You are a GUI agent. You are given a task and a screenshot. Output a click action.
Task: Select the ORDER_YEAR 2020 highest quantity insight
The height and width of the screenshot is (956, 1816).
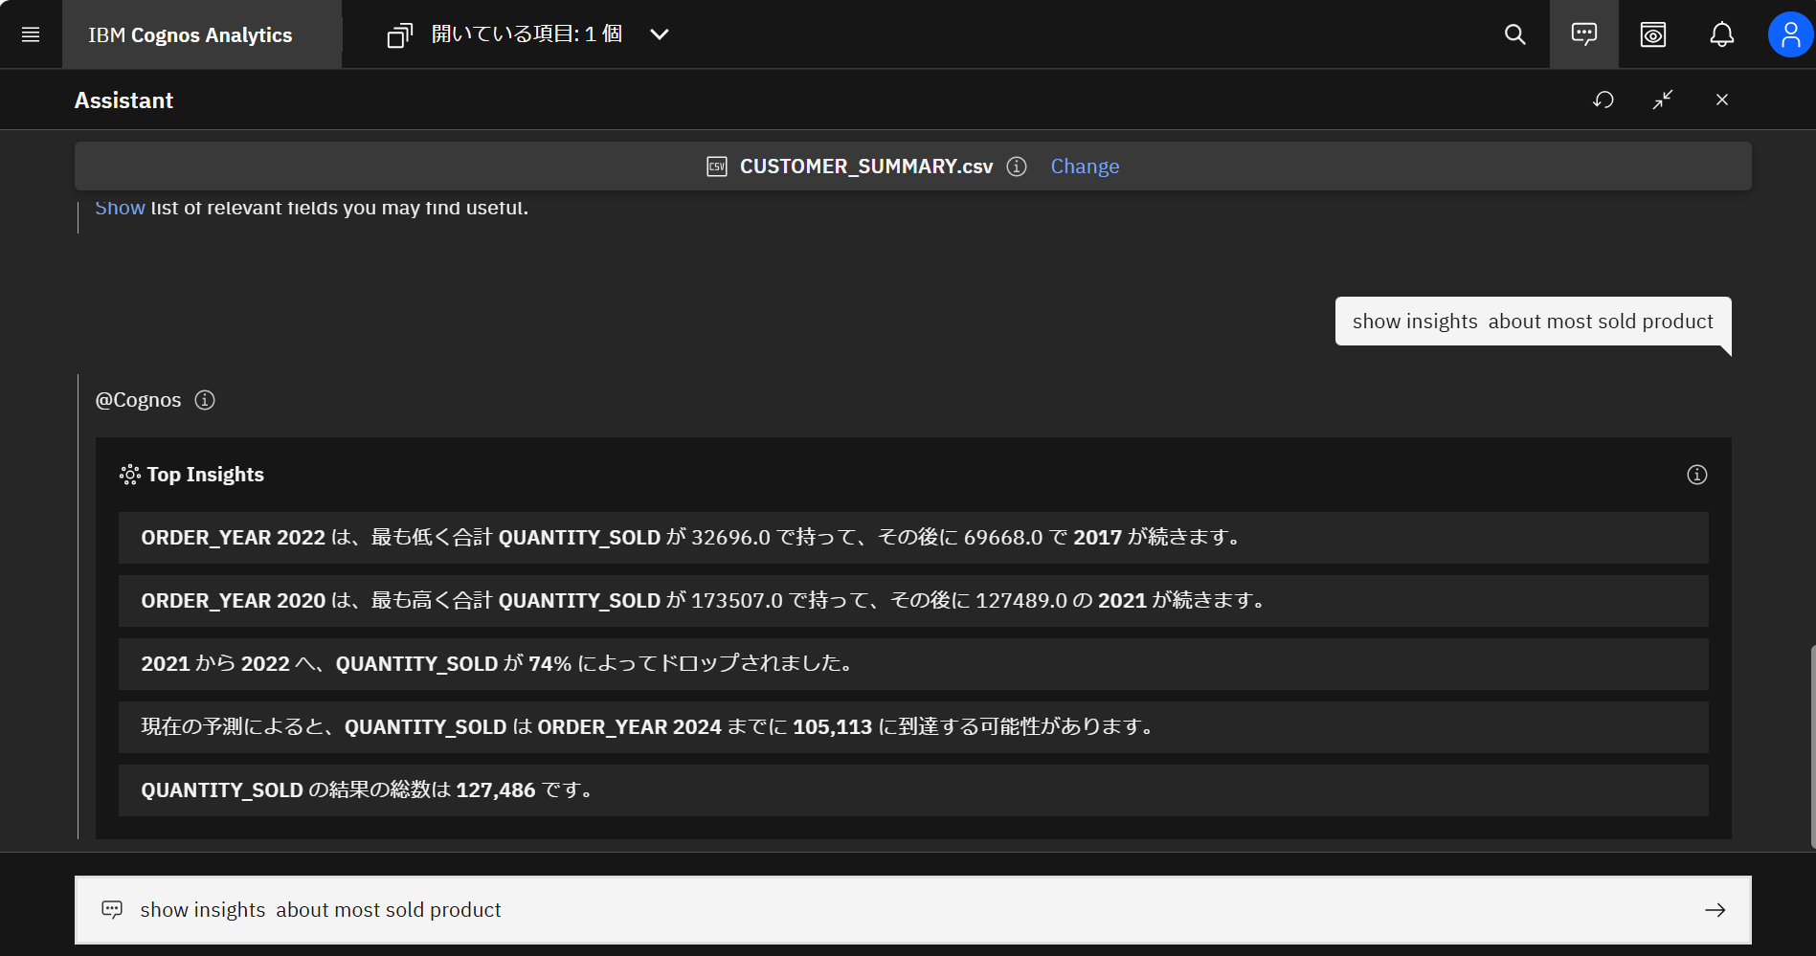point(913,601)
